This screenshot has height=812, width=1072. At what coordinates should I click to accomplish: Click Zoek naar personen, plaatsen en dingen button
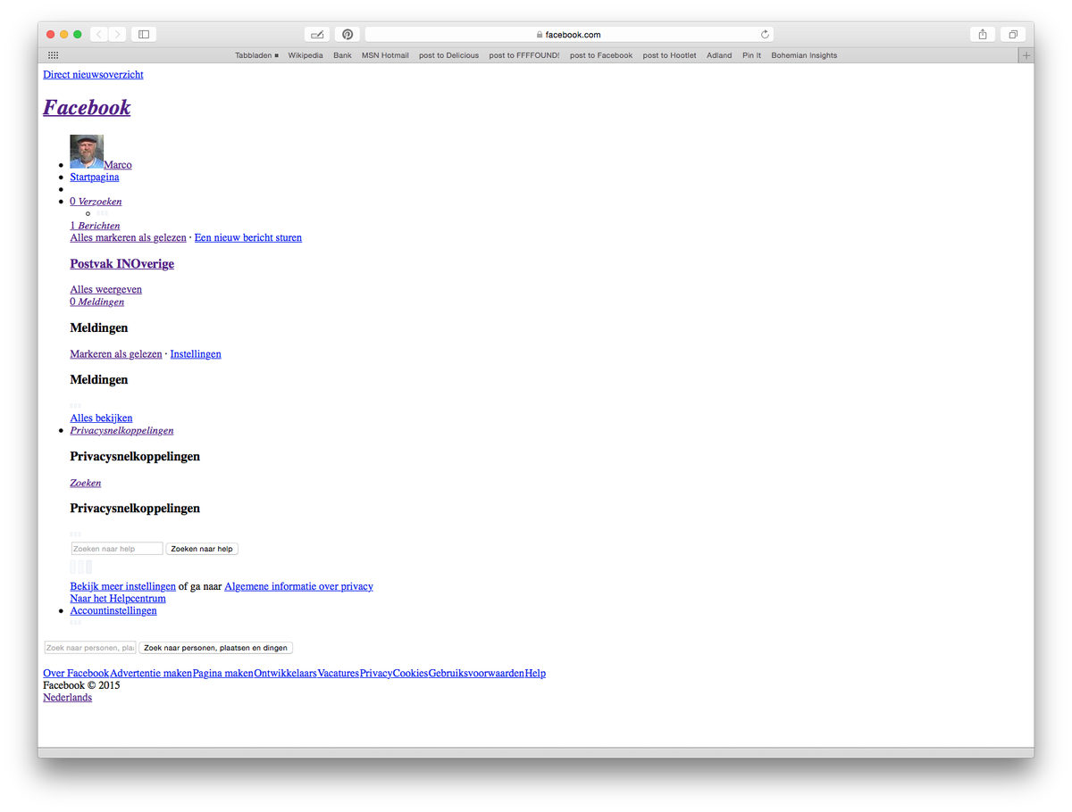coord(215,648)
